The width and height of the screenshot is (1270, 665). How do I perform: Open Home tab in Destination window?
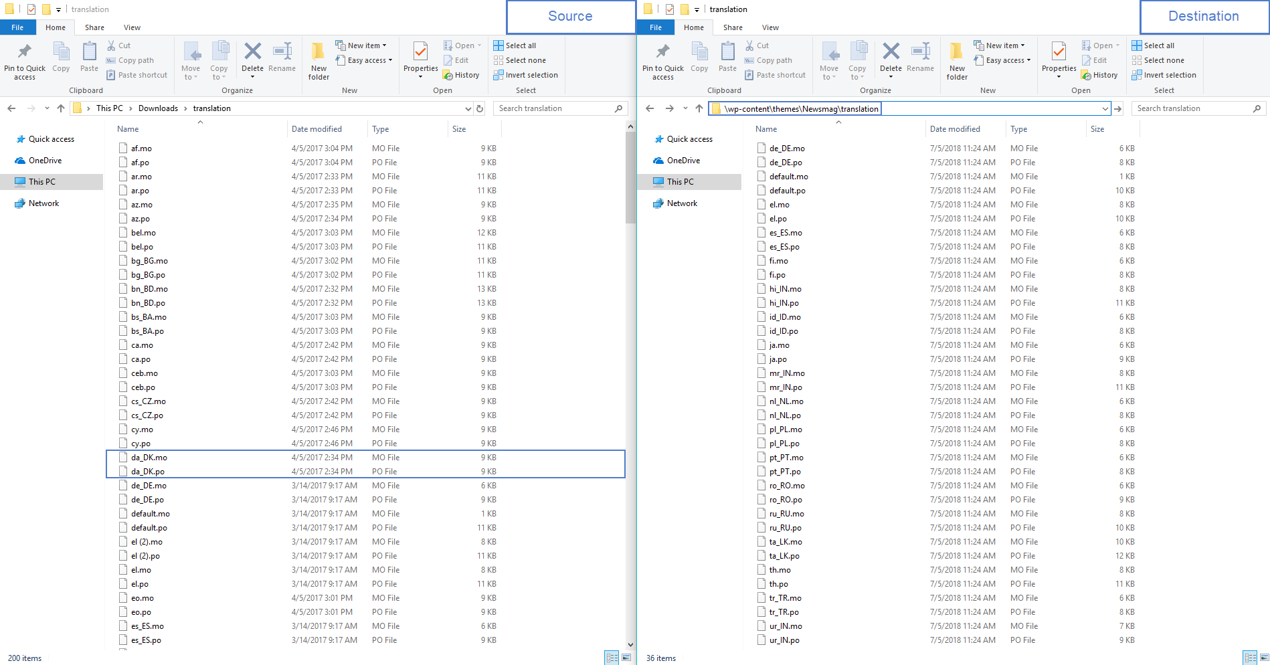693,27
